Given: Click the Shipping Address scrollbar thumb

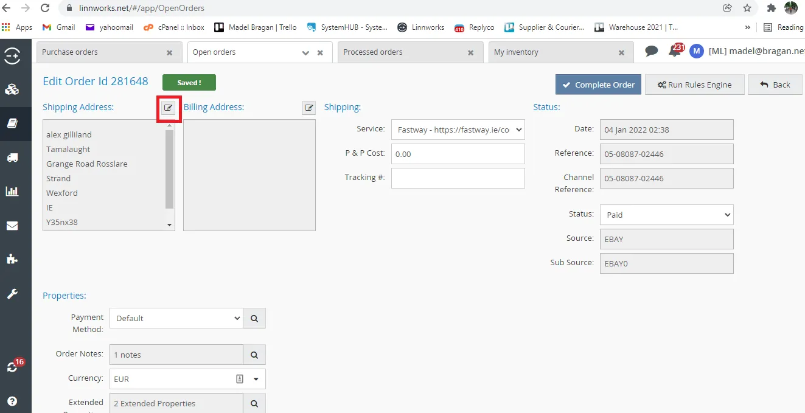Looking at the screenshot, I should point(170,169).
